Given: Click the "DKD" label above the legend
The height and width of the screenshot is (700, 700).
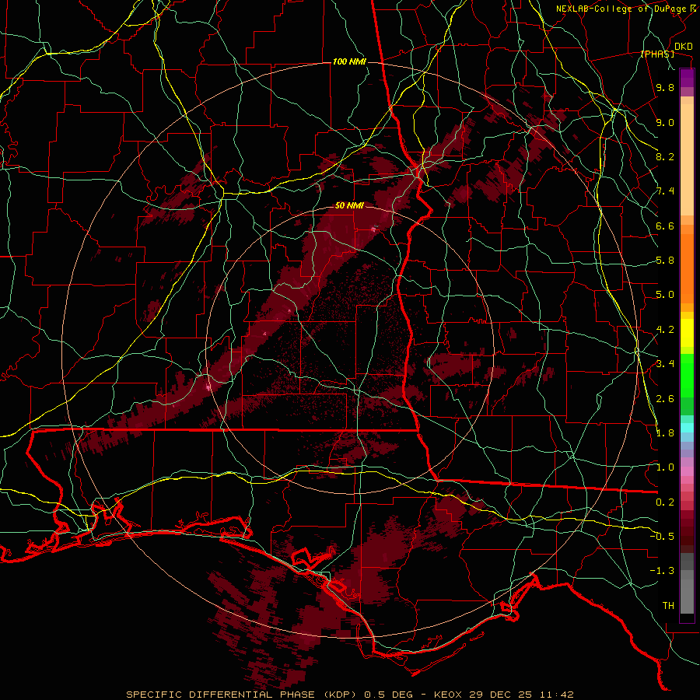Looking at the screenshot, I should [x=684, y=47].
